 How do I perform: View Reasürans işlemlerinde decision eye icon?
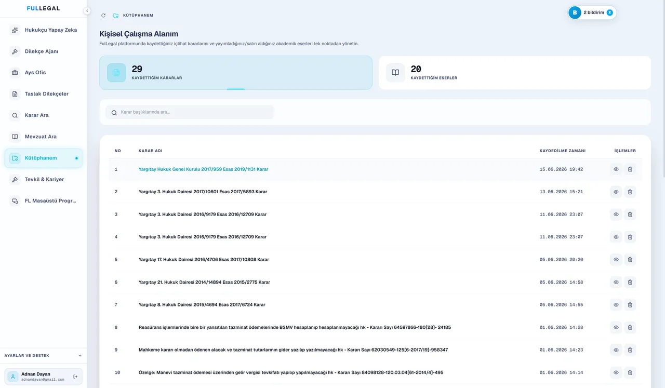coord(616,327)
